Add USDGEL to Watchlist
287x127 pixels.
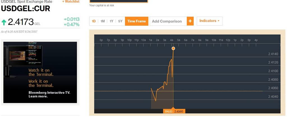click(x=71, y=1)
